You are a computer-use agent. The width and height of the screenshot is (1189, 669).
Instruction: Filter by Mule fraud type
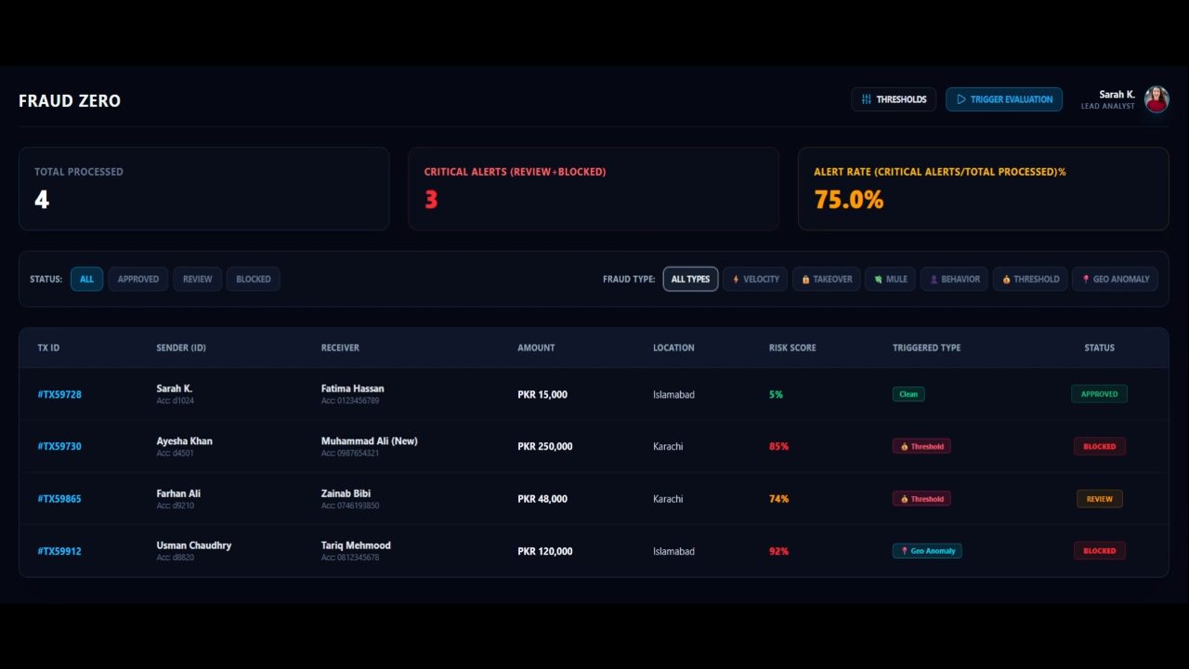click(x=890, y=279)
